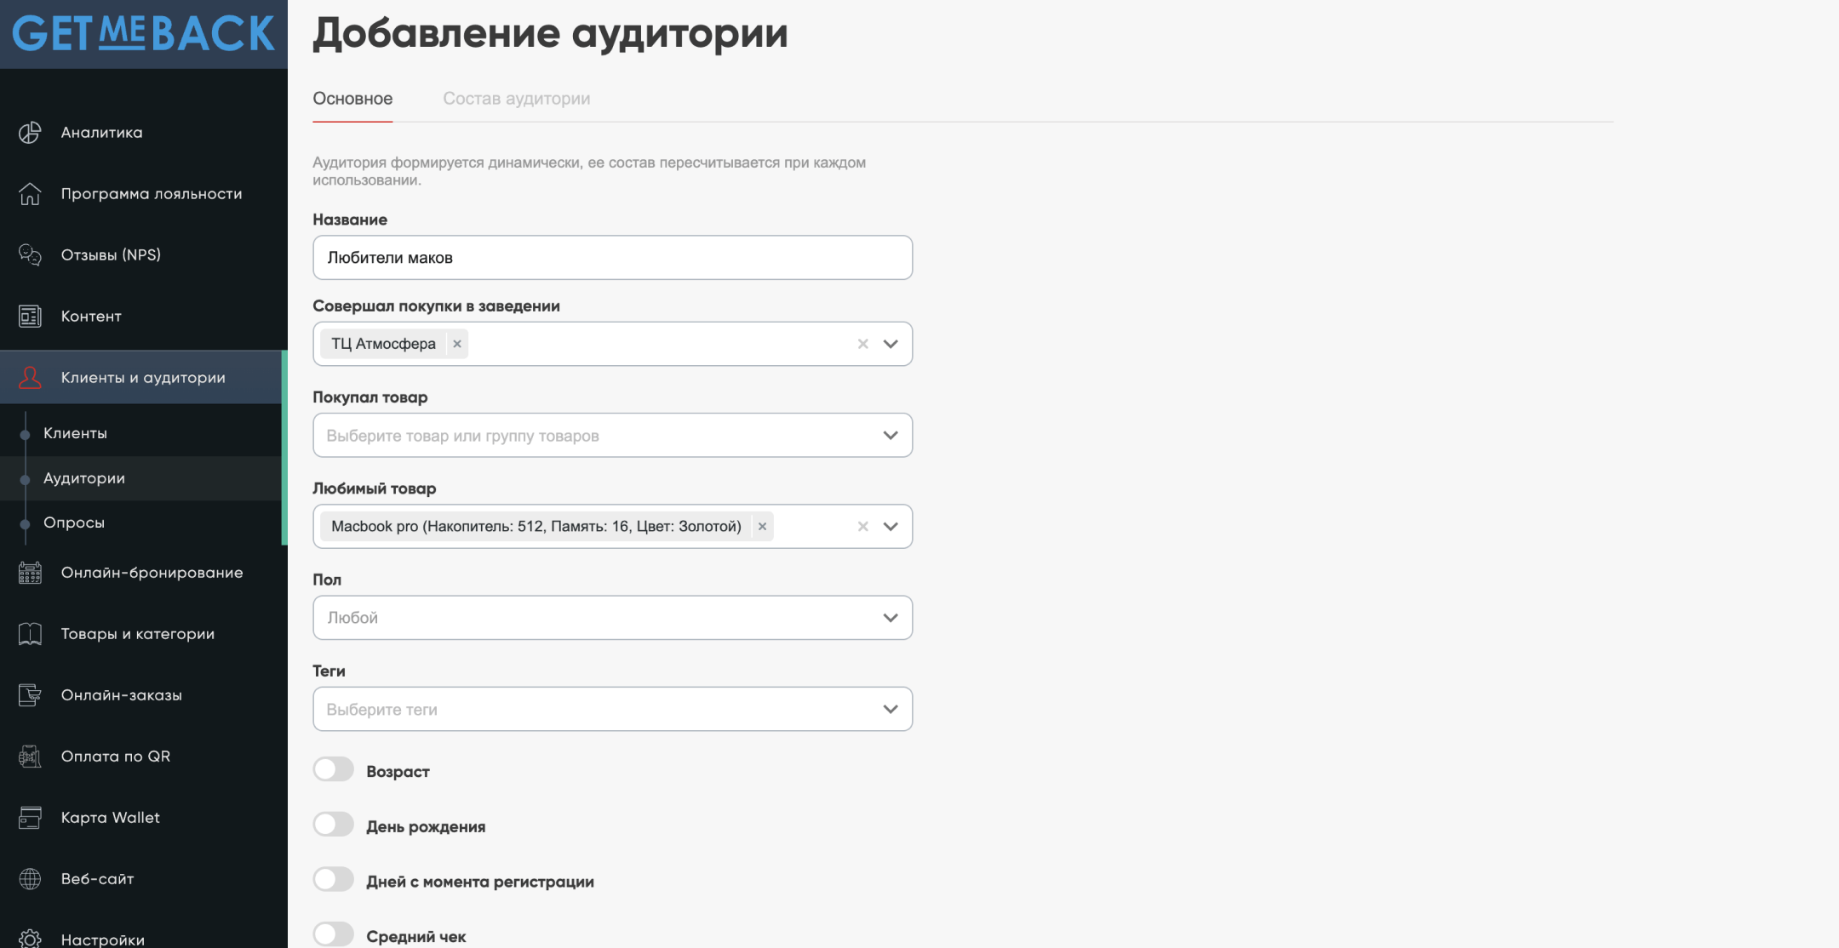
Task: Remove the ТЦ Атмосфера tag chip
Action: point(457,344)
